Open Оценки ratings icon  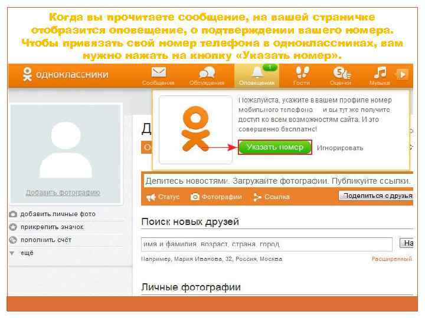342,73
